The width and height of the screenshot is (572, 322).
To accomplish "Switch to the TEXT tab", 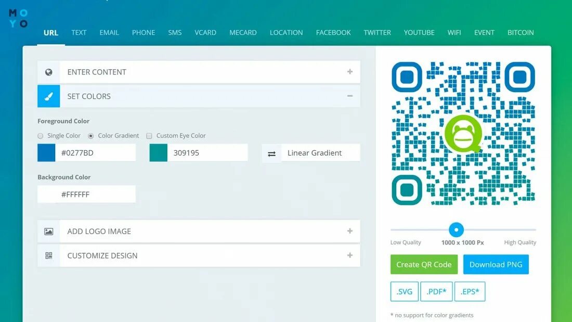I will coord(79,32).
